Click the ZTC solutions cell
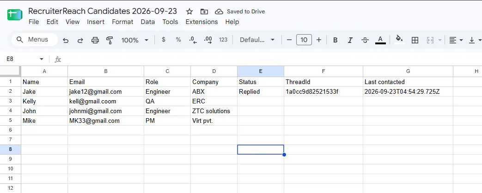This screenshot has height=193, width=482. pyautogui.click(x=214, y=111)
